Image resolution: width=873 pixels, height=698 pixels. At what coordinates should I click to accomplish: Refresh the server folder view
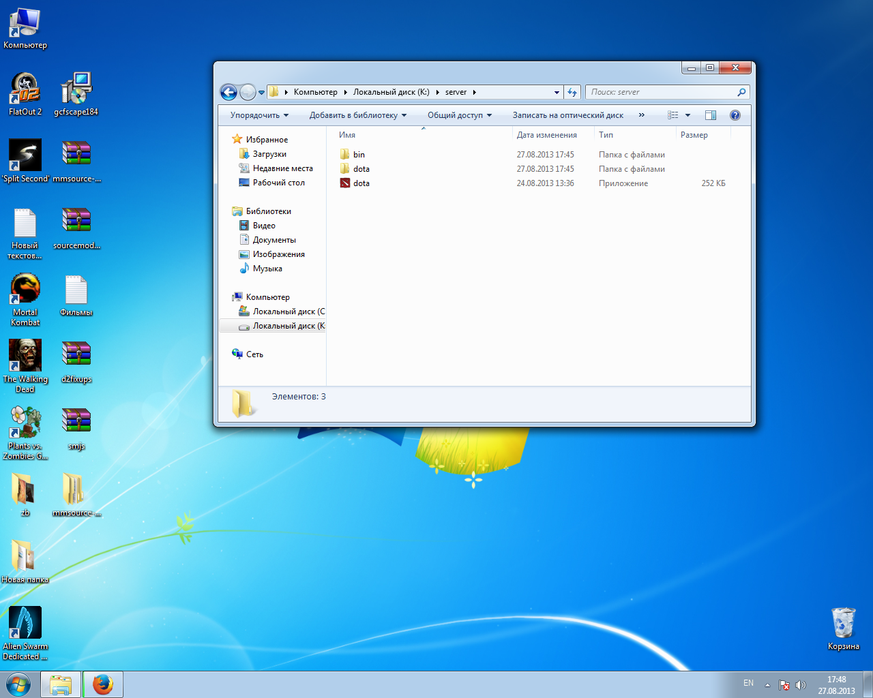tap(572, 92)
